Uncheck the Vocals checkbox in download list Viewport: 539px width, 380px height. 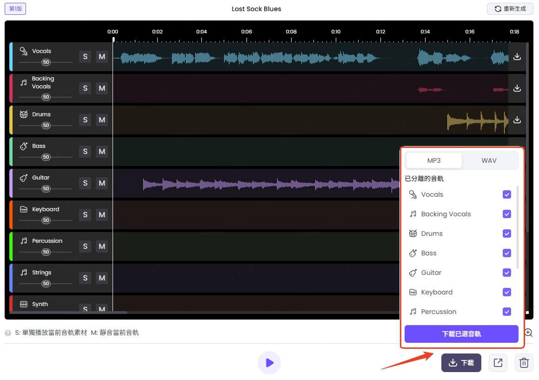(507, 194)
